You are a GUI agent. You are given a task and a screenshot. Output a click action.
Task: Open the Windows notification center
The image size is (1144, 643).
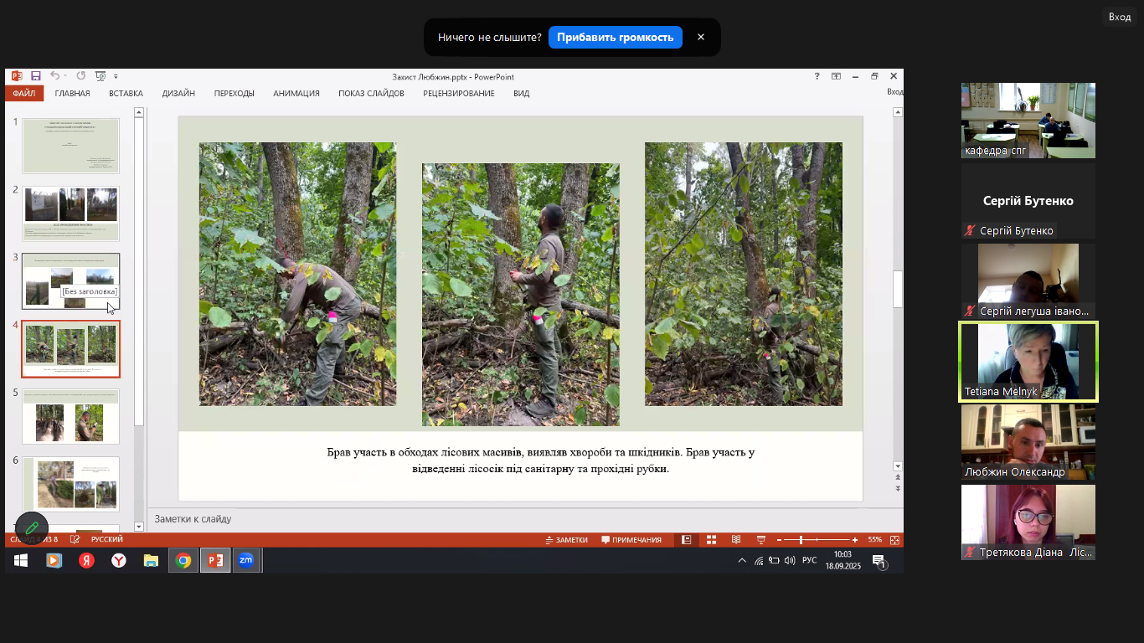(x=879, y=561)
